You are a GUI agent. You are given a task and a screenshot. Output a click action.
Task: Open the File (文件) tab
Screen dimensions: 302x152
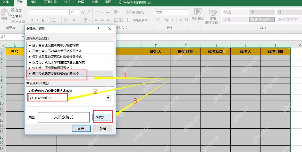pos(5,2)
